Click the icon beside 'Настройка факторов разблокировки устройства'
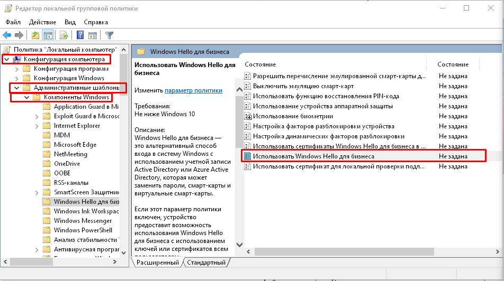504x281 pixels. (x=248, y=126)
